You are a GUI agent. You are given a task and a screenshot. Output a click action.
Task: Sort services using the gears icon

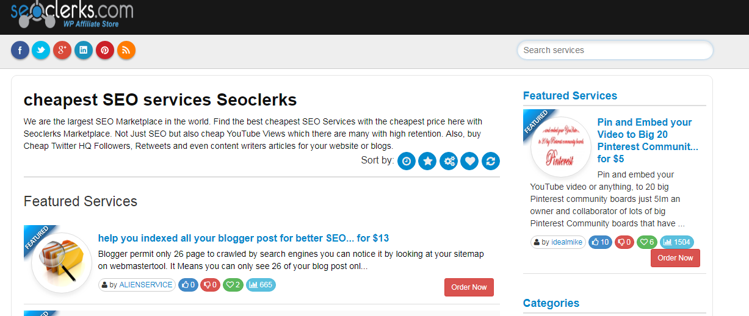point(449,161)
